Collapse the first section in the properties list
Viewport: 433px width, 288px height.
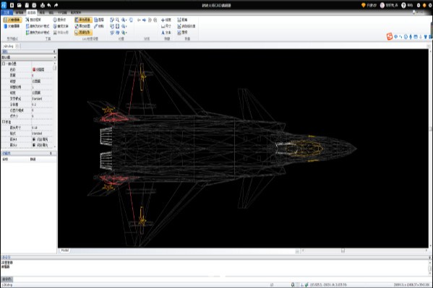point(4,64)
